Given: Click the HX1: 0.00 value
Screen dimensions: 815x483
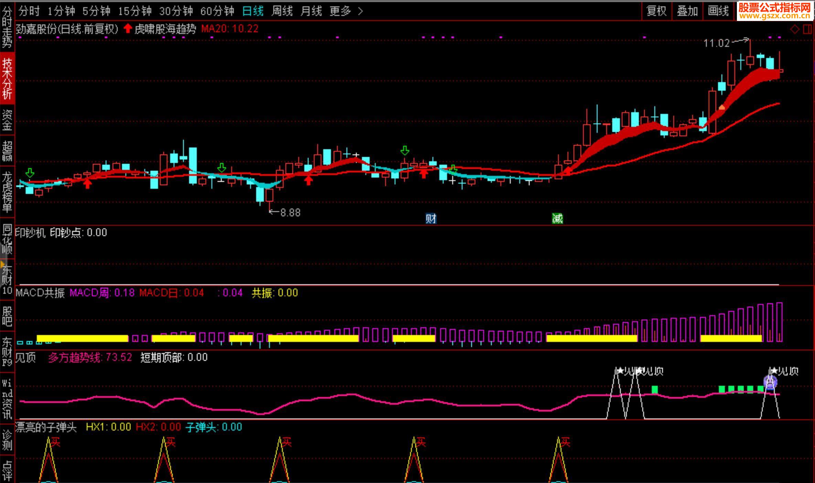Looking at the screenshot, I should point(108,427).
